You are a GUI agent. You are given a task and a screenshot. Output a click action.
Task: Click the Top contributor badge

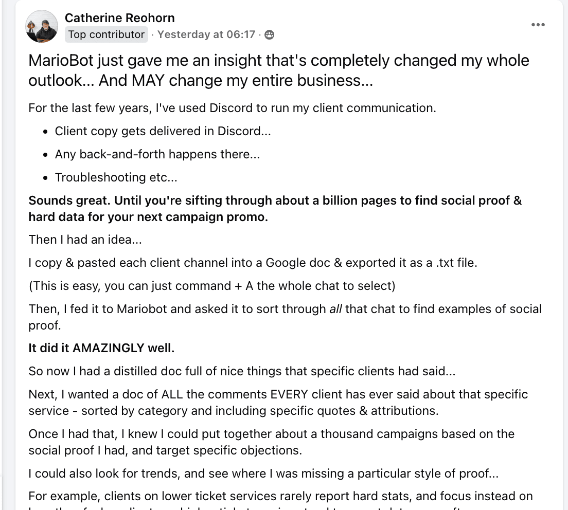[x=106, y=34]
